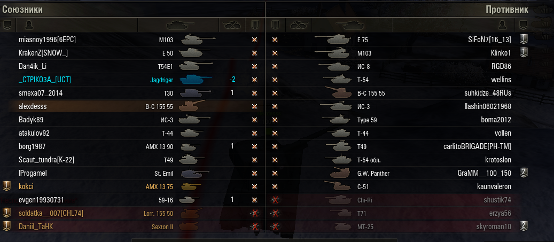Click platoon badge next to Daniil_TaHK
The height and width of the screenshot is (242, 554).
(x=7, y=227)
